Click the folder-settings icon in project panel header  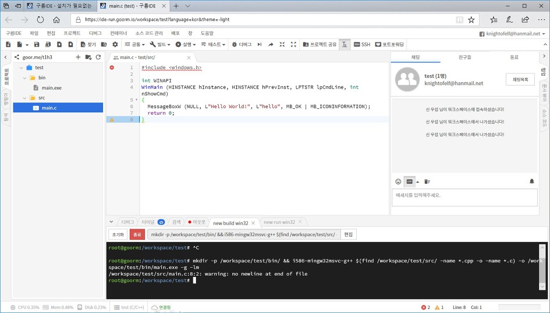[88, 57]
